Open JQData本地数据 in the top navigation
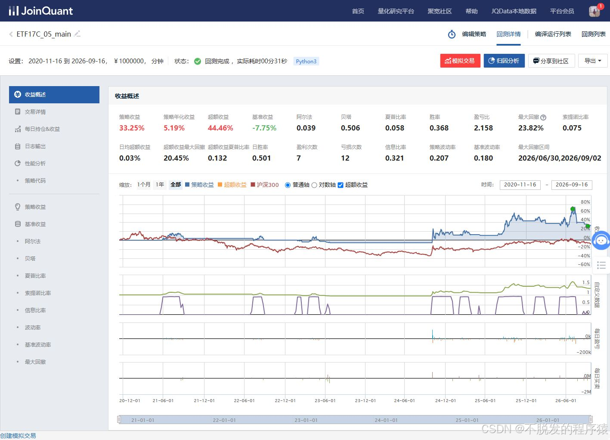 [514, 11]
